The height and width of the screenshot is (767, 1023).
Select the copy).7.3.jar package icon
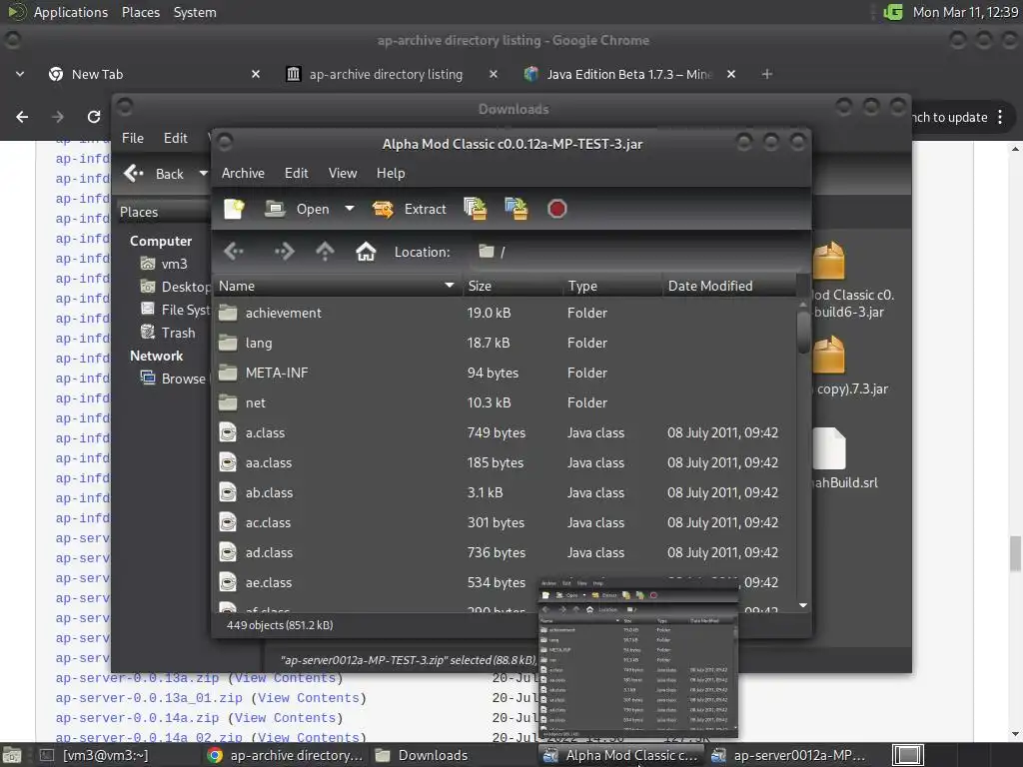coord(829,355)
